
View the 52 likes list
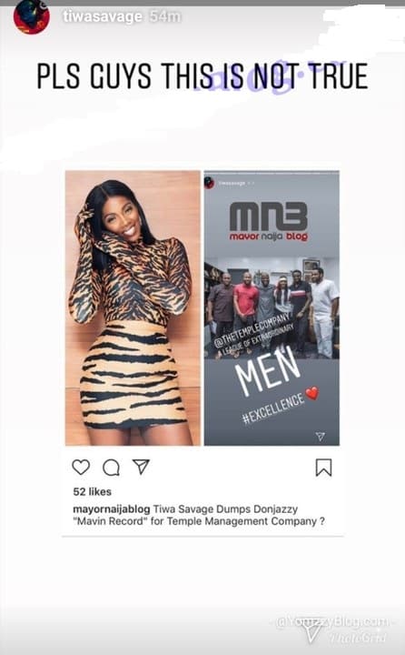(x=93, y=491)
